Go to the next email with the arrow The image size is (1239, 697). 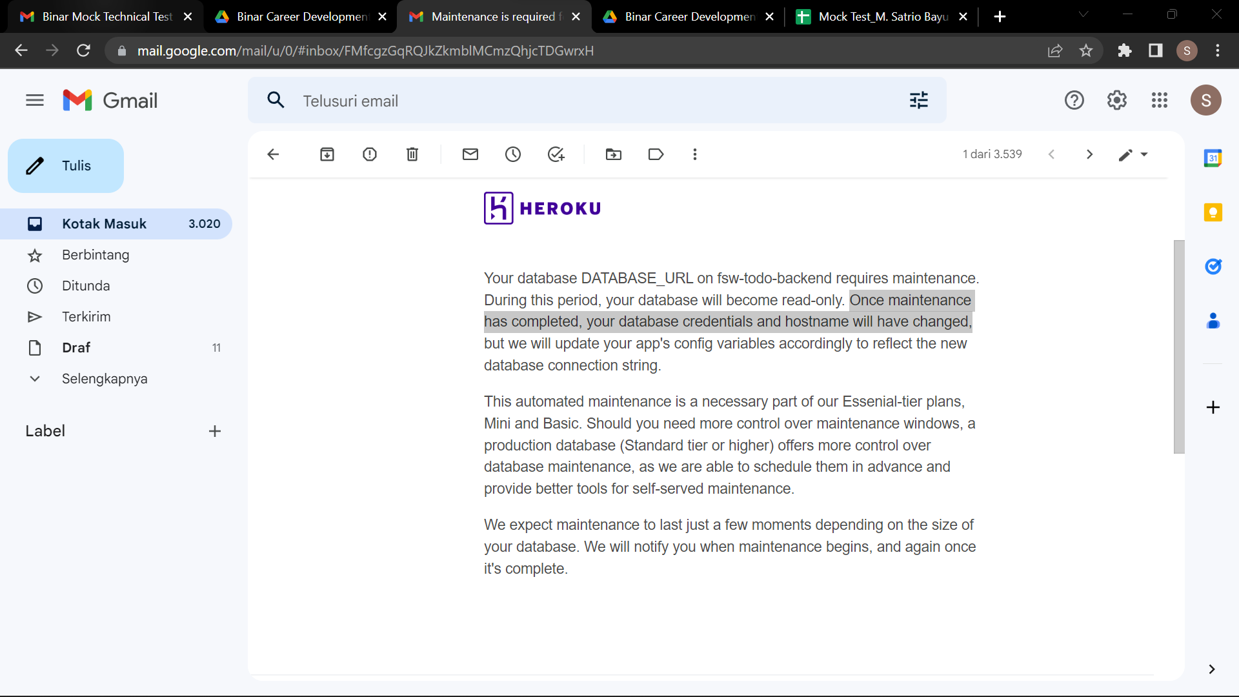click(1089, 154)
